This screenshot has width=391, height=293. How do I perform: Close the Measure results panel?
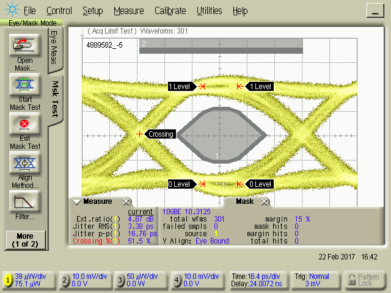coord(126,201)
